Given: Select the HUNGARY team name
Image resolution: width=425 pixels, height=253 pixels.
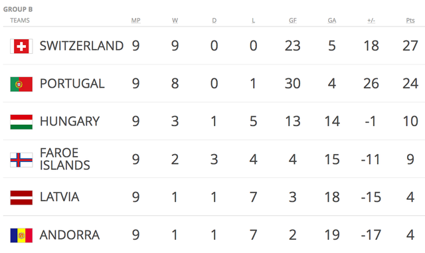Looking at the screenshot, I should click(x=70, y=122).
